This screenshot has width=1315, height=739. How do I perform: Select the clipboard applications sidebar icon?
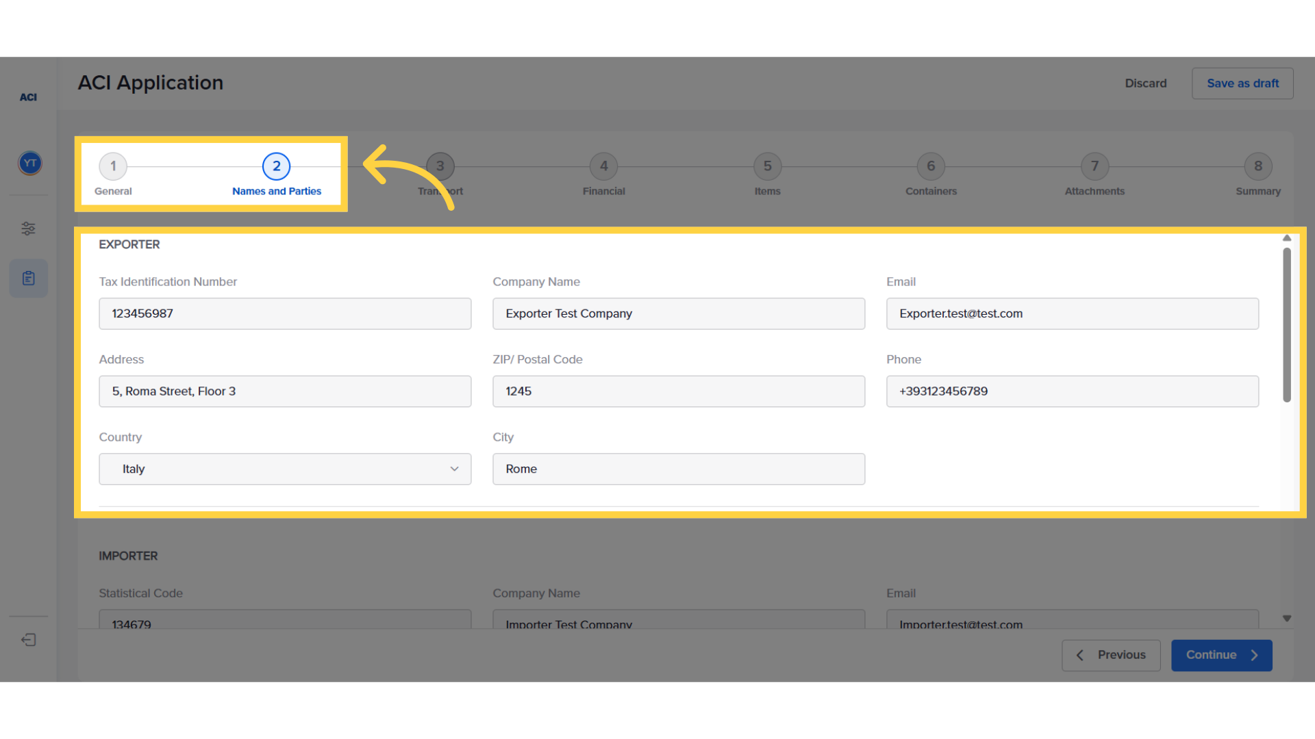(28, 278)
